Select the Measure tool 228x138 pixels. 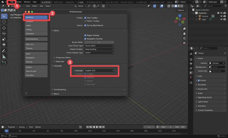[x=4, y=56]
